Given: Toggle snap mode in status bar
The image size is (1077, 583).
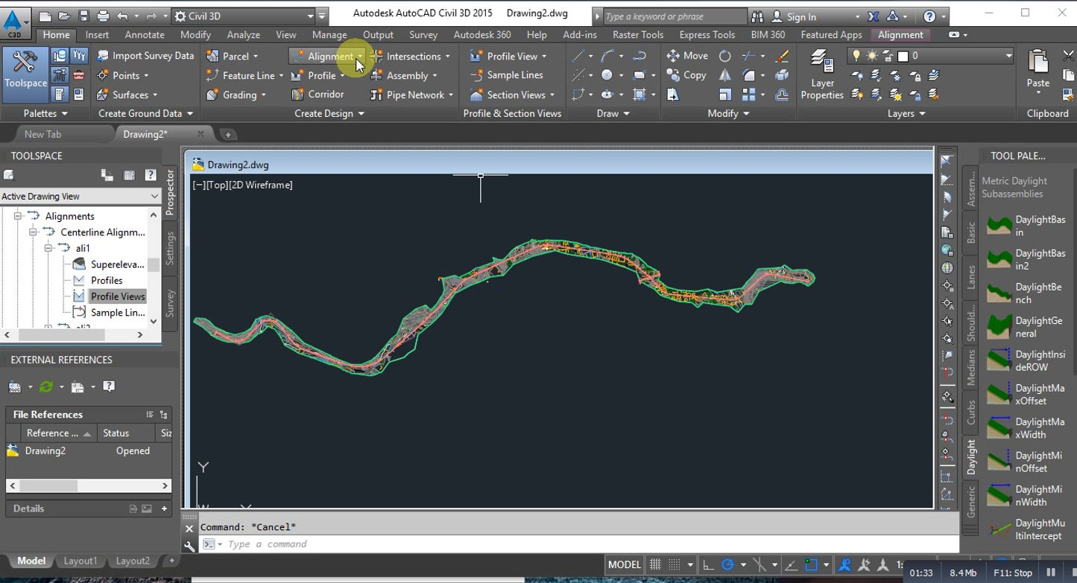Looking at the screenshot, I should pos(674,564).
